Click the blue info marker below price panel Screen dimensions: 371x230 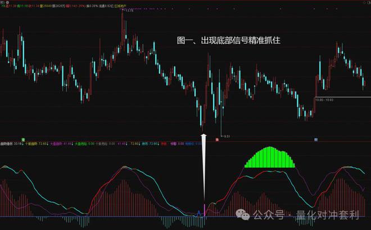click(x=316, y=139)
